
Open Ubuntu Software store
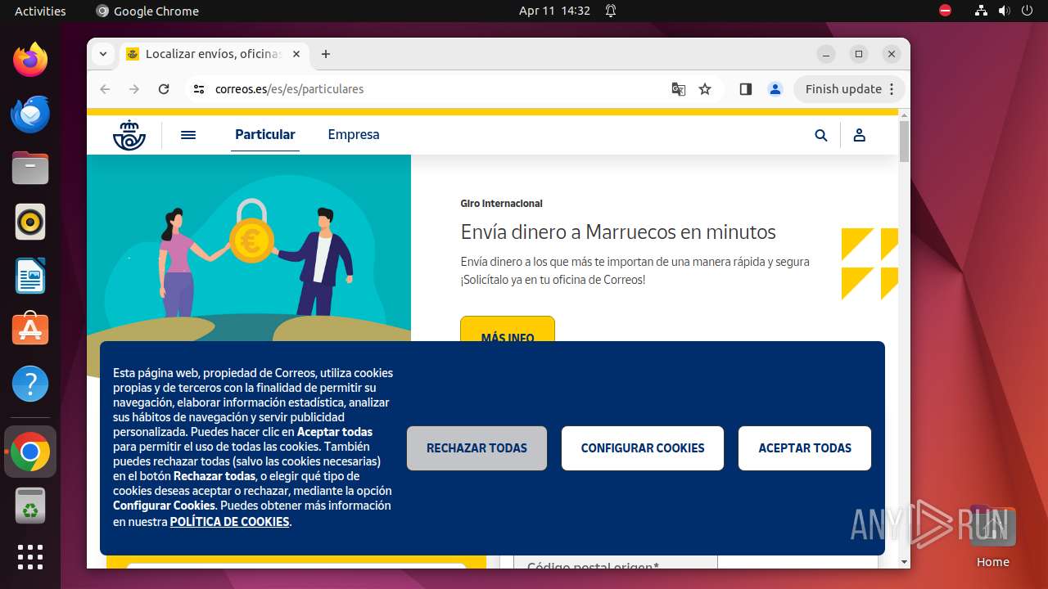(30, 330)
